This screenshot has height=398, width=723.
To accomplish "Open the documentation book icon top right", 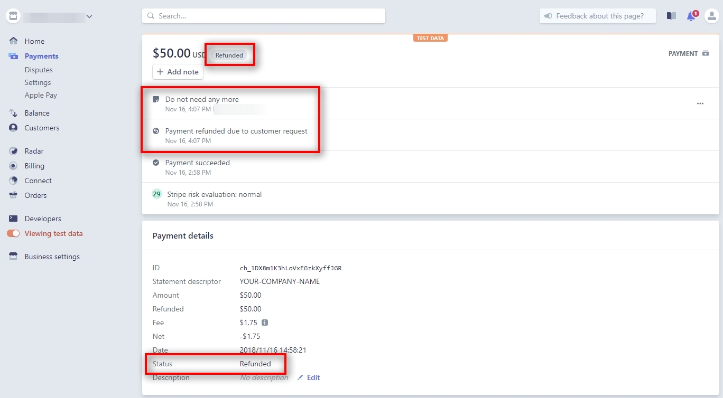I will 671,16.
